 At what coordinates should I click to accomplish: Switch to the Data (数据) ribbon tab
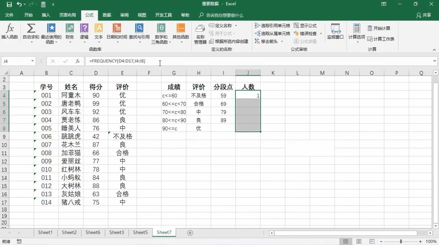[107, 15]
